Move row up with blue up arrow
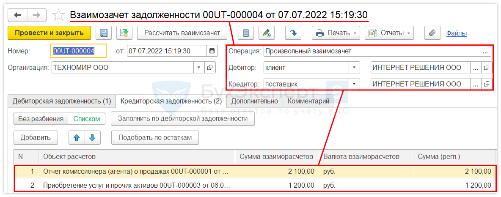Image resolution: width=501 pixels, height=197 pixels. coord(76,138)
